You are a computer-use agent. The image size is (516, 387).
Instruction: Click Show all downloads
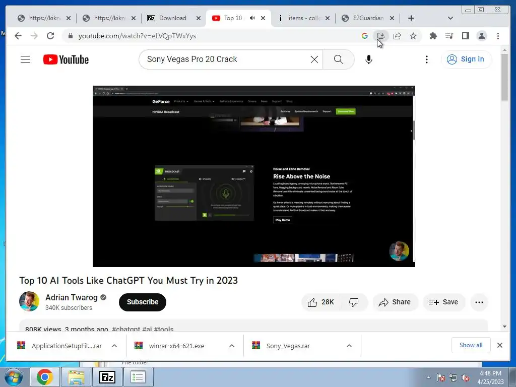point(471,345)
